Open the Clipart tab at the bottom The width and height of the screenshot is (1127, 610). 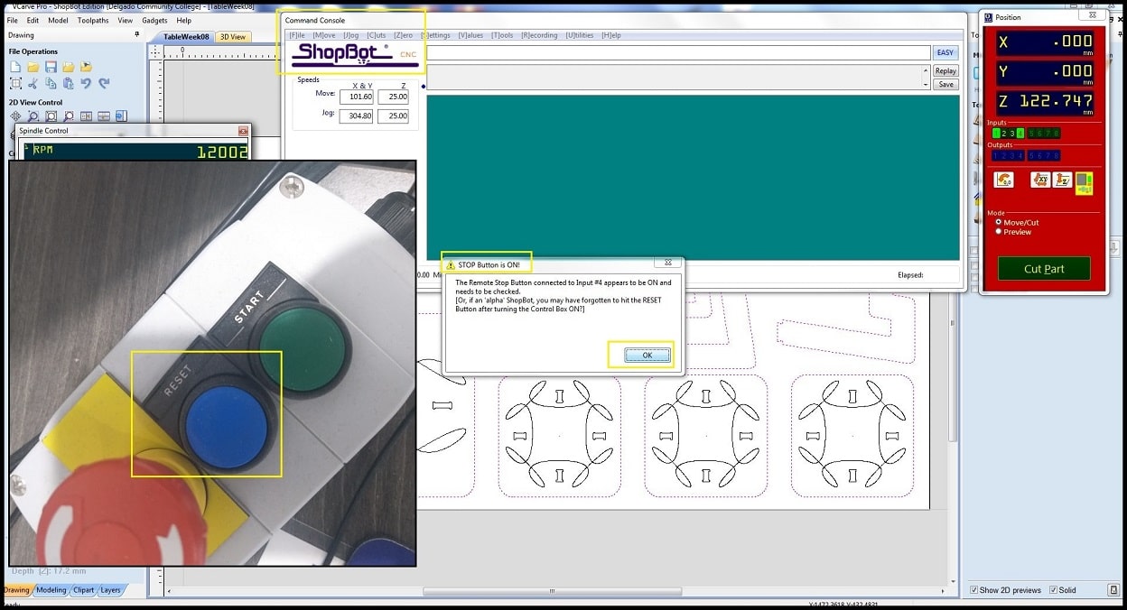point(84,590)
